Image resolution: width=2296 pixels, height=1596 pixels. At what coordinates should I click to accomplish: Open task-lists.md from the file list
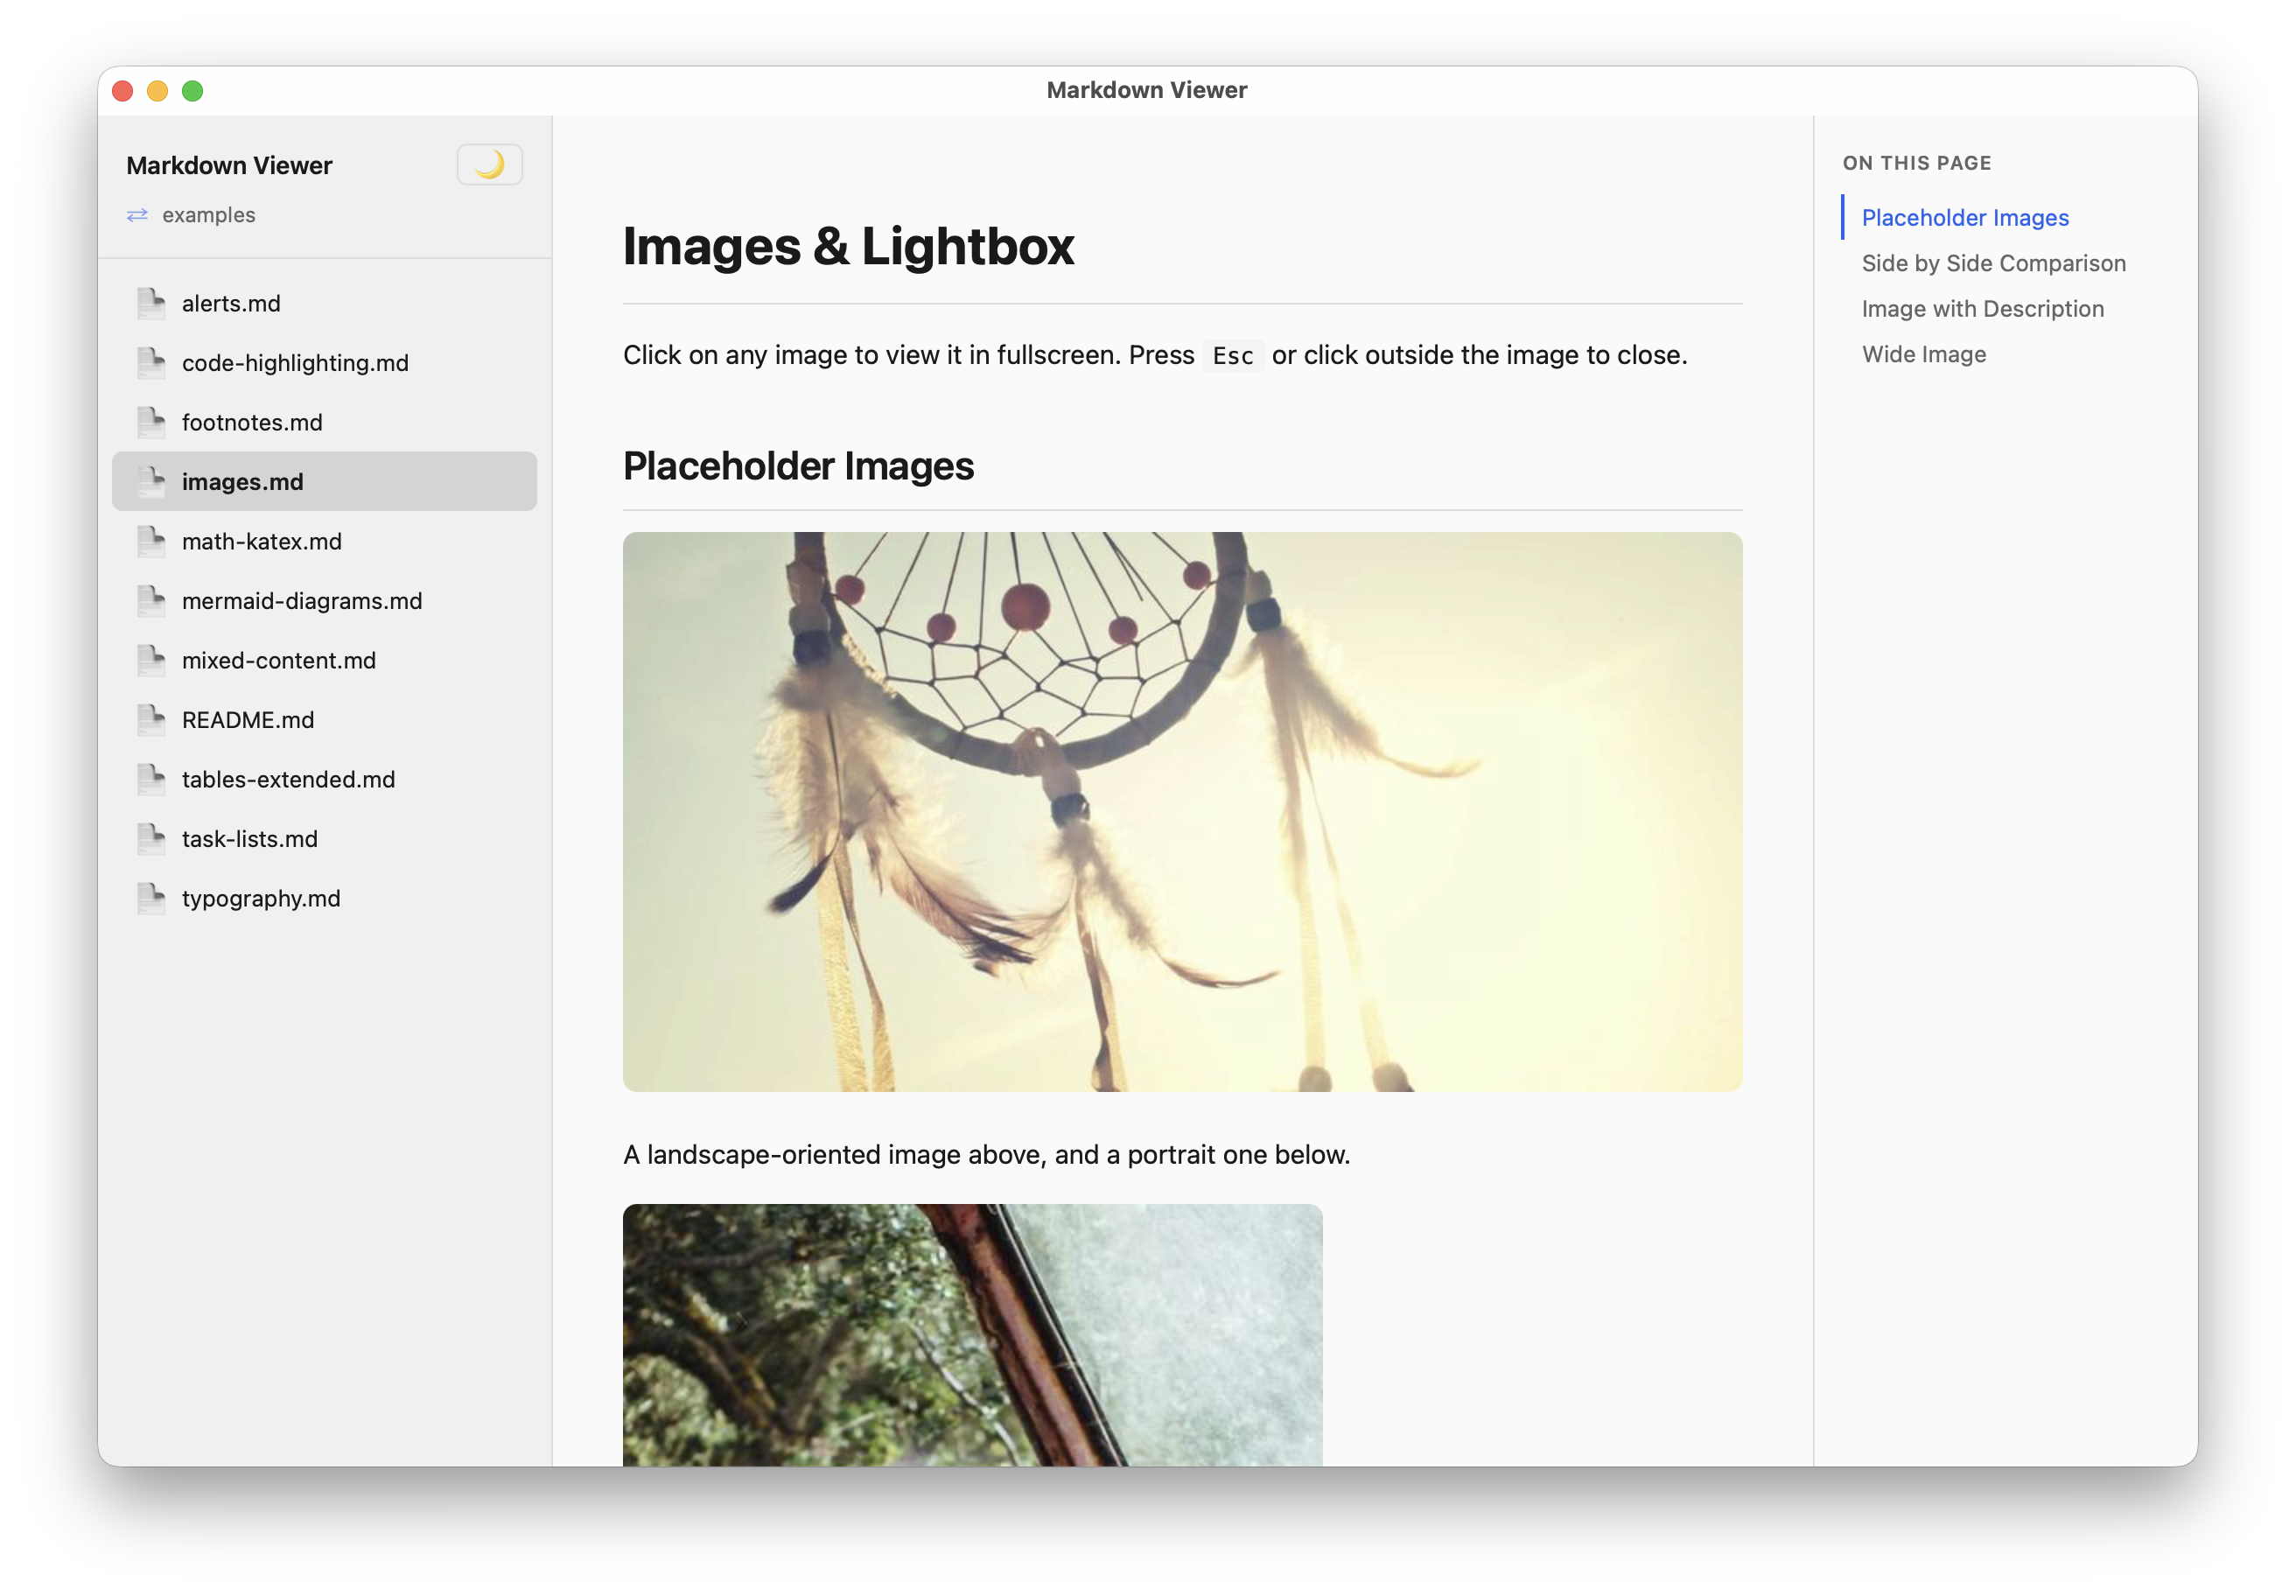tap(249, 839)
